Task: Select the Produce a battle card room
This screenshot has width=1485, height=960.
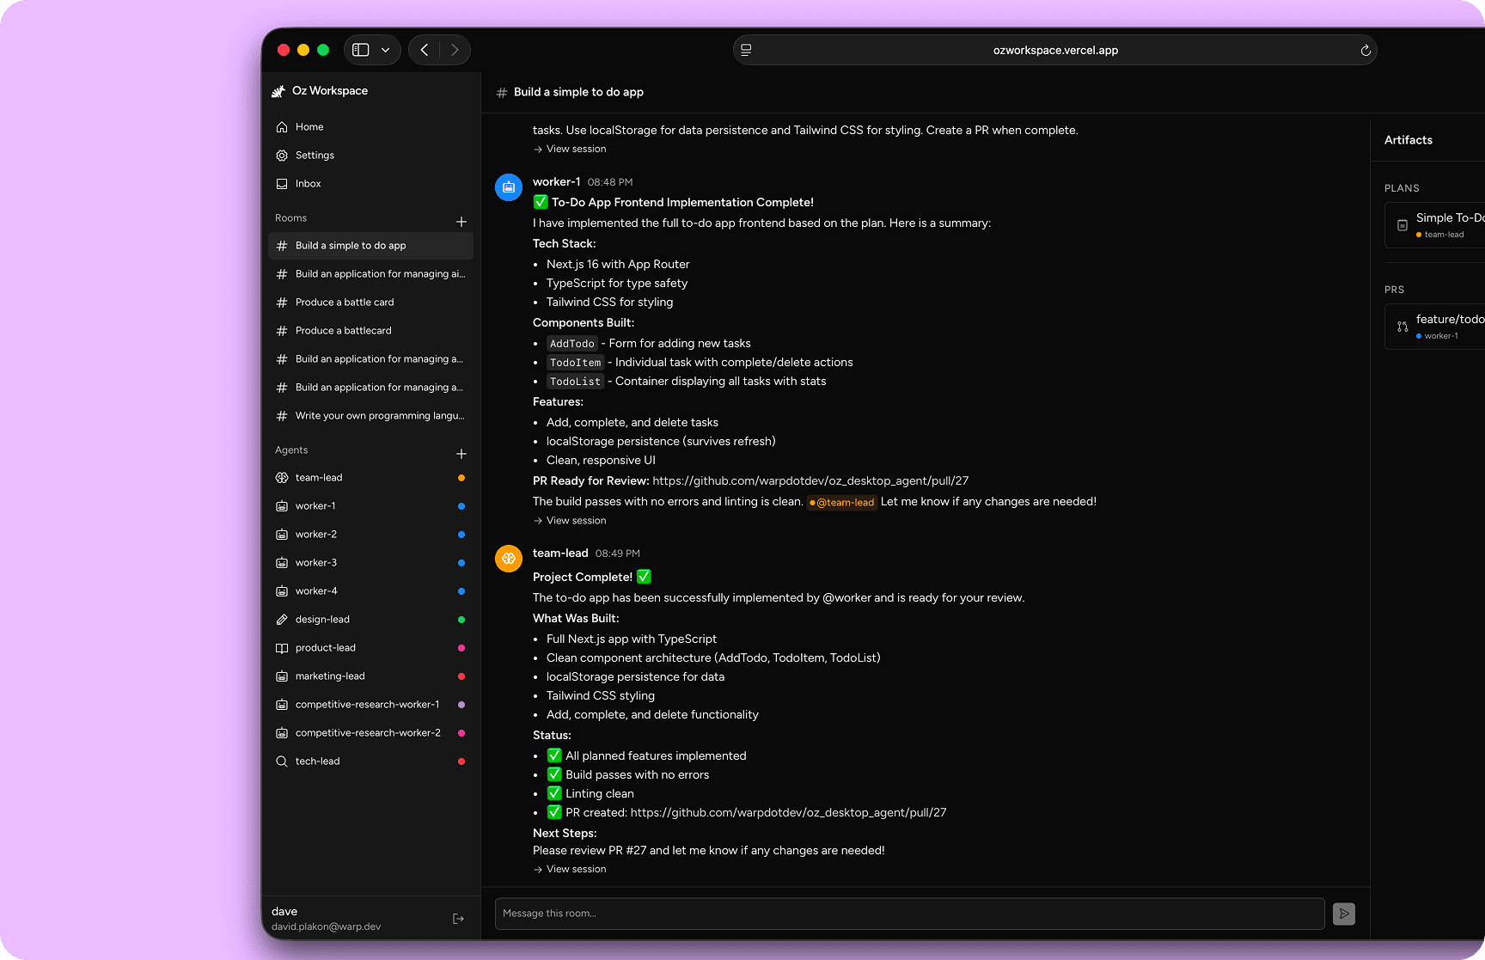Action: coord(344,302)
